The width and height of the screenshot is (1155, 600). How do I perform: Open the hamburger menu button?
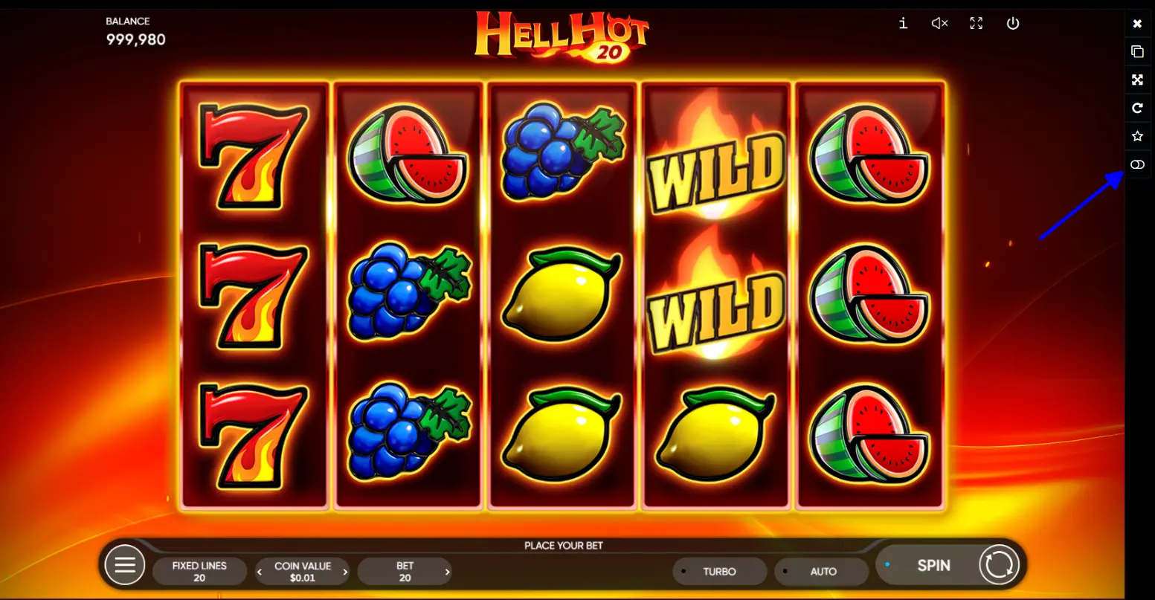(x=124, y=566)
